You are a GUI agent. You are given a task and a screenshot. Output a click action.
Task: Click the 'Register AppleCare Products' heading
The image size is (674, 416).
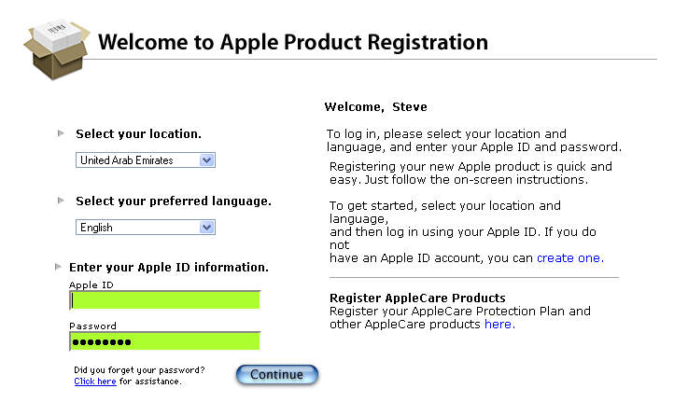[417, 298]
